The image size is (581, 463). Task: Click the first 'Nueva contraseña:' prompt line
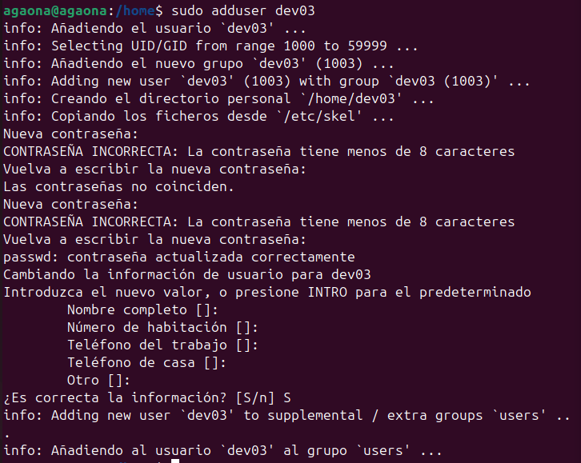point(70,134)
